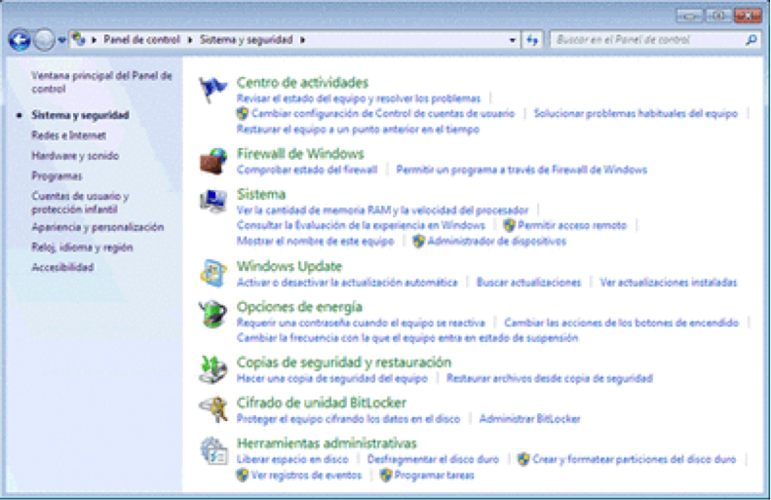This screenshot has width=771, height=500.
Task: Click the Centro de actividades flag icon
Action: coord(212,90)
